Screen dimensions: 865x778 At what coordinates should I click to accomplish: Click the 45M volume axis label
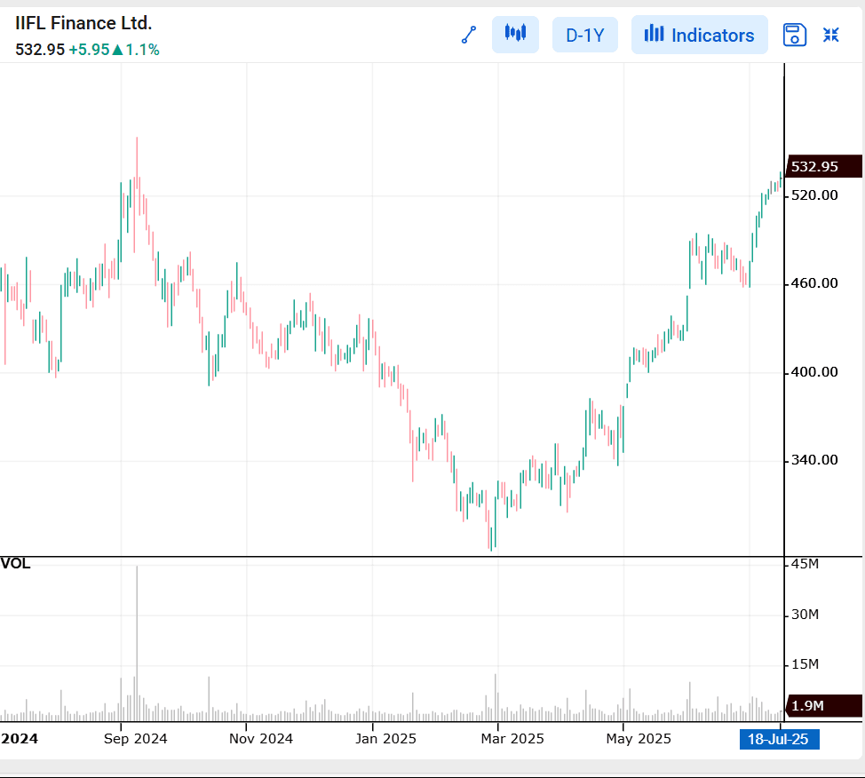(805, 564)
